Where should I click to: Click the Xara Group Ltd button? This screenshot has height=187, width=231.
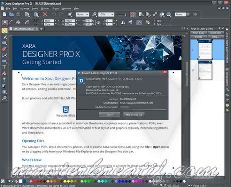pyautogui.click(x=134, y=115)
